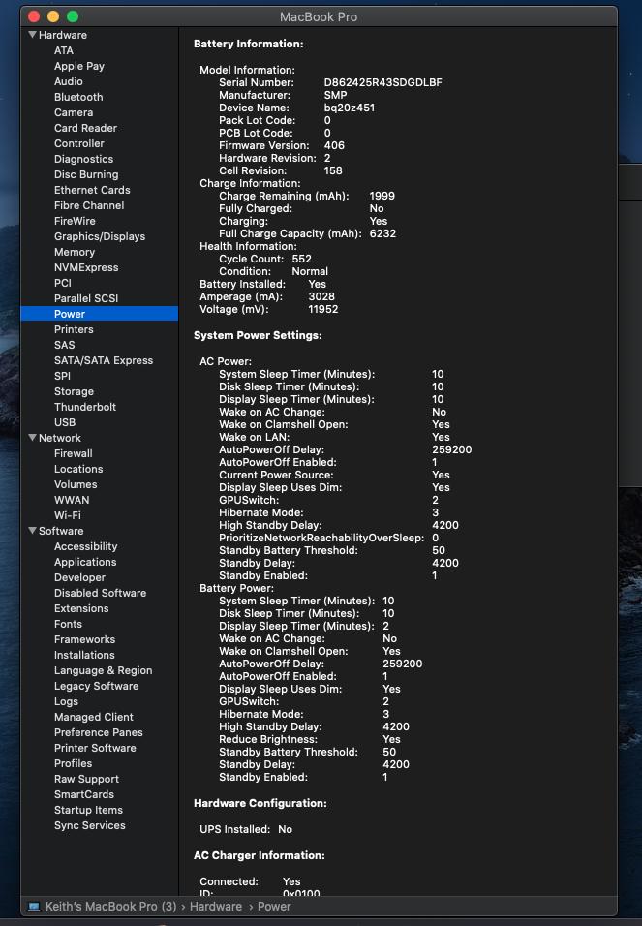Select Graphics/Displays in the sidebar
Viewport: 642px width, 926px height.
tap(100, 236)
